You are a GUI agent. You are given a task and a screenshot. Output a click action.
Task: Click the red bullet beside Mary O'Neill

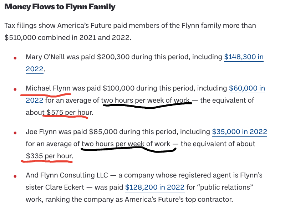point(15,58)
